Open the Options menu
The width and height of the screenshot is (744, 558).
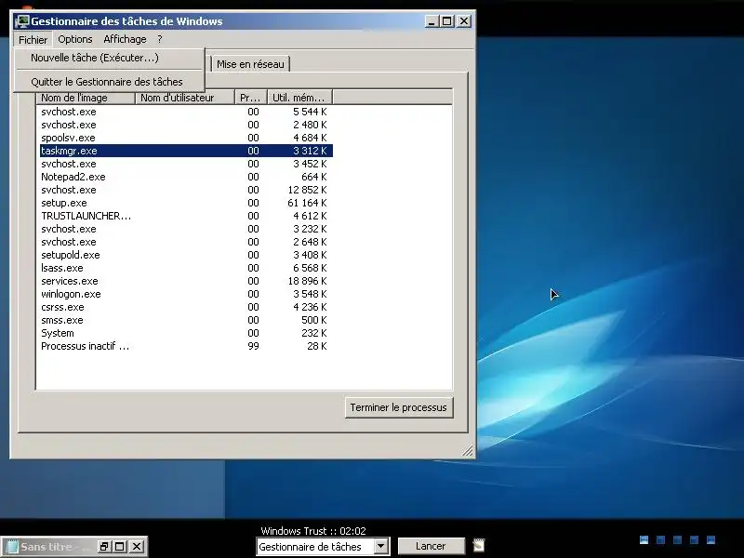point(75,39)
